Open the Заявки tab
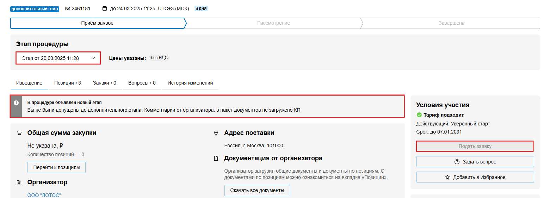This screenshot has width=550, height=198. [x=105, y=83]
